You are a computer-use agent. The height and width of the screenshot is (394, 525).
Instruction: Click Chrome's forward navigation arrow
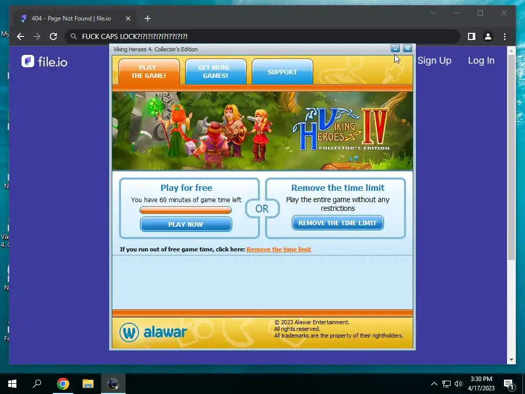click(37, 36)
